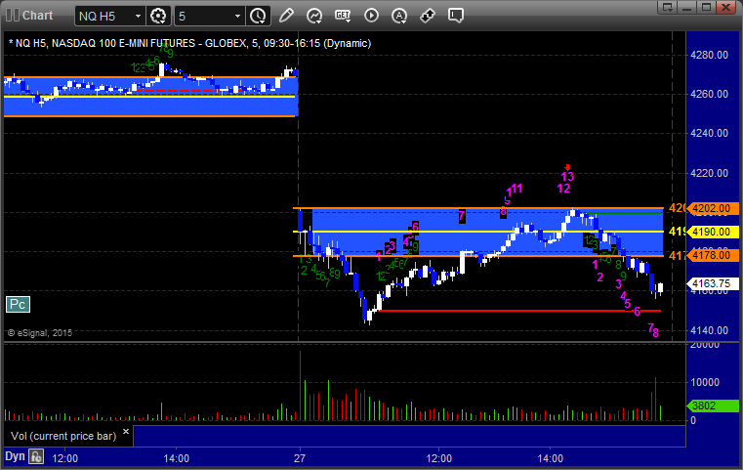Open the time template clock menu
The image size is (743, 470).
(259, 17)
